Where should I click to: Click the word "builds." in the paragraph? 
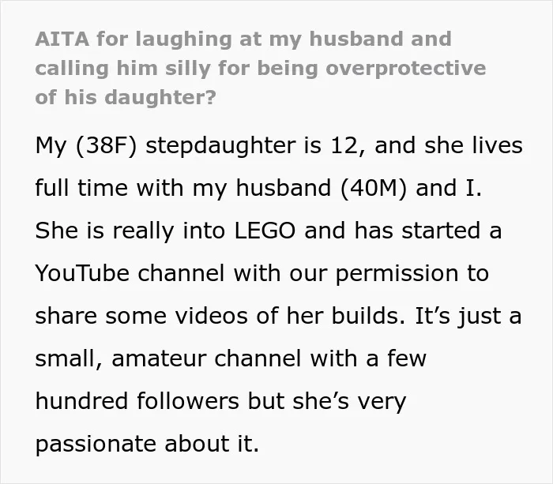[x=368, y=316]
